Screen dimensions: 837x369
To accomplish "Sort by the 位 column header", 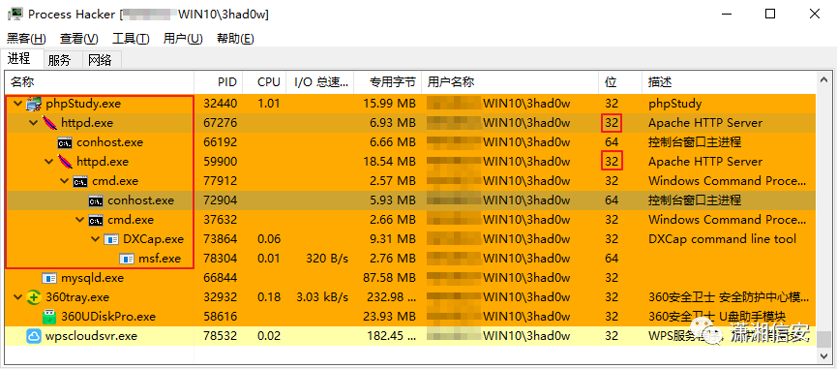I will (x=620, y=81).
